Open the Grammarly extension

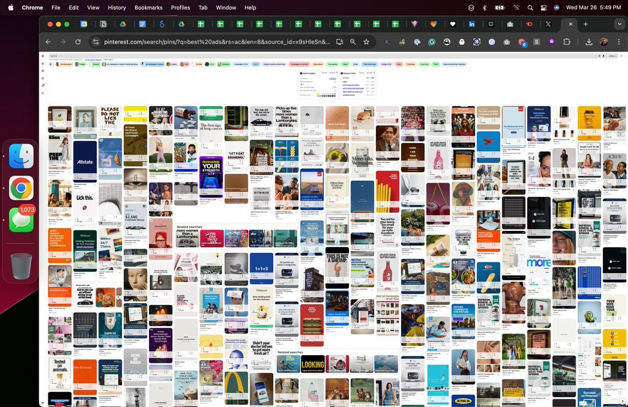432,42
